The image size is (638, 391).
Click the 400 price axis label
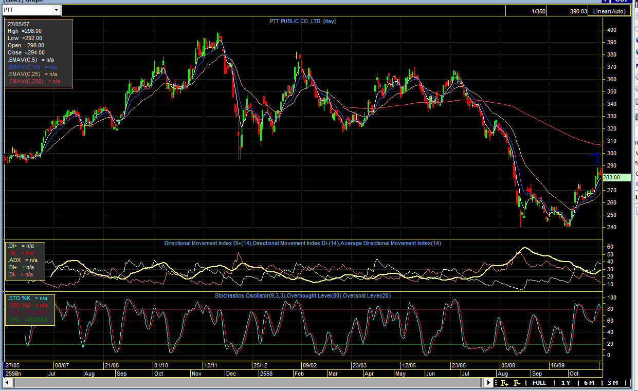611,30
